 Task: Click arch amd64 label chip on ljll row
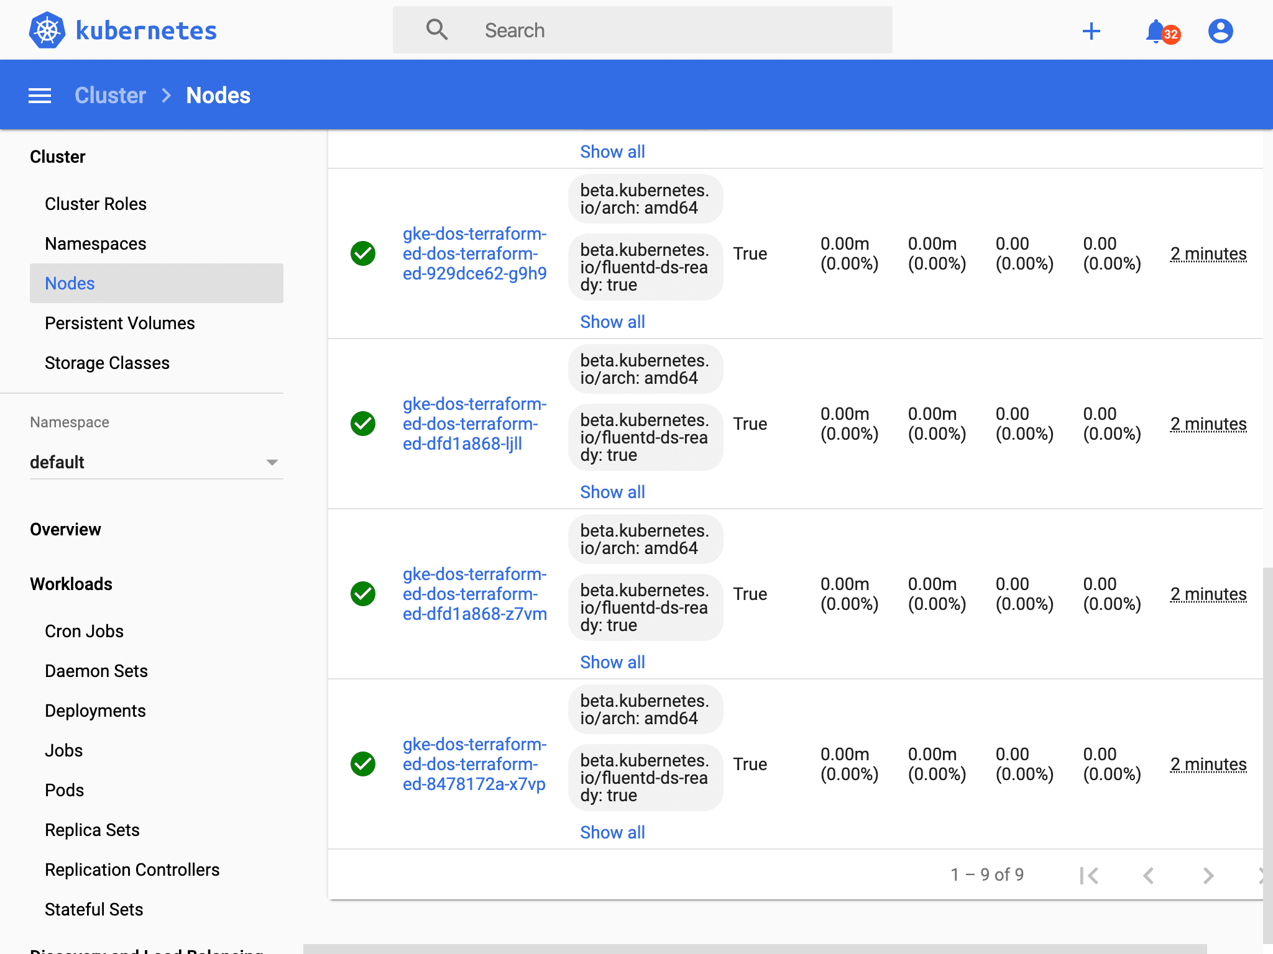coord(645,369)
